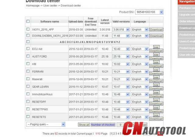Open language dropdown for DOWNLOADBIN_X431V_2016
Image resolution: width=195 pixels, height=138 pixels.
[x=140, y=36]
